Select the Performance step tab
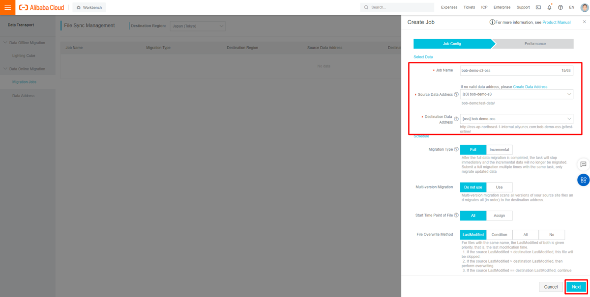The height and width of the screenshot is (297, 590). pos(535,44)
